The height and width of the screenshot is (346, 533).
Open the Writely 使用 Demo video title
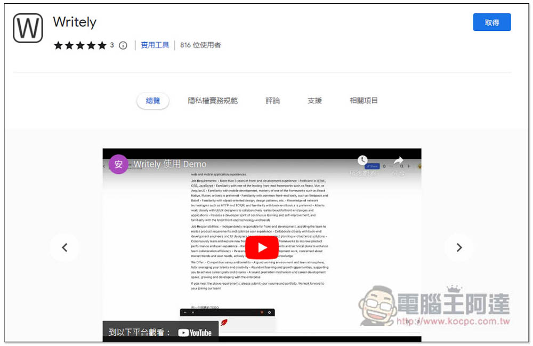point(170,164)
